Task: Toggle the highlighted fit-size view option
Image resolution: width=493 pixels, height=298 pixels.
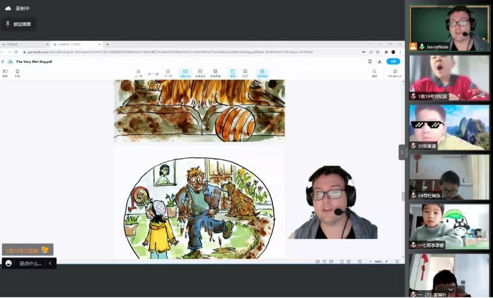Action: click(185, 74)
